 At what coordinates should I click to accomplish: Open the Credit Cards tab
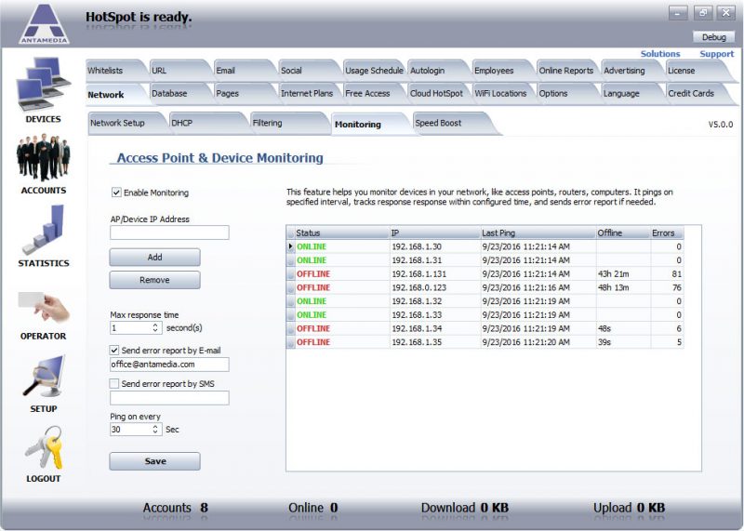pos(696,94)
